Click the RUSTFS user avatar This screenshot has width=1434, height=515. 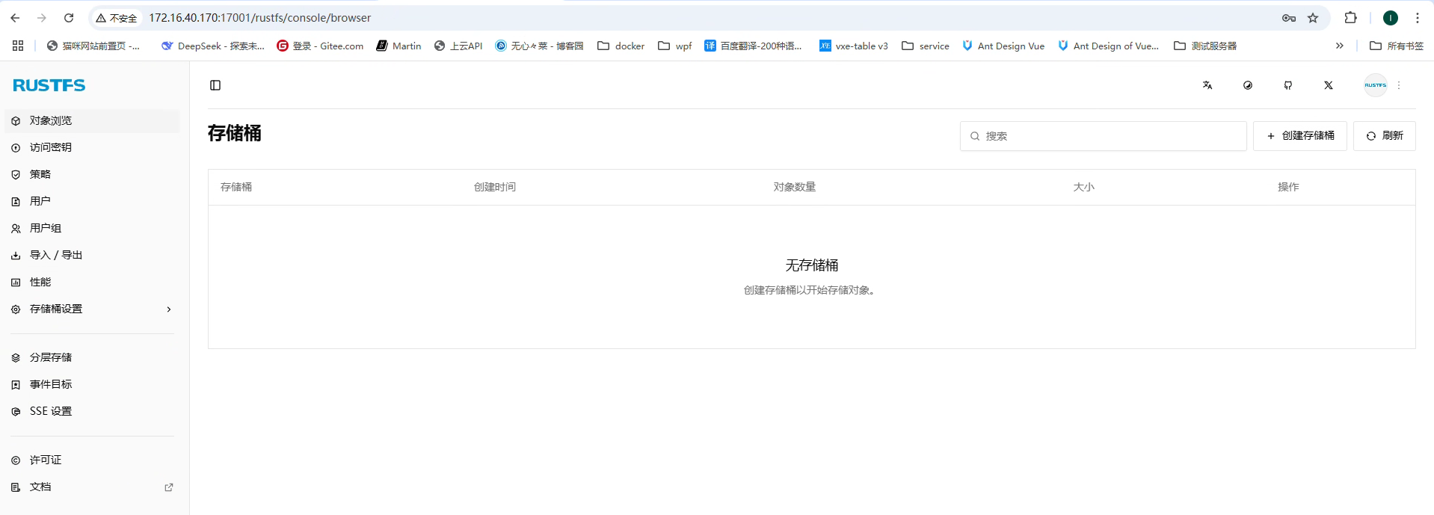[1376, 85]
